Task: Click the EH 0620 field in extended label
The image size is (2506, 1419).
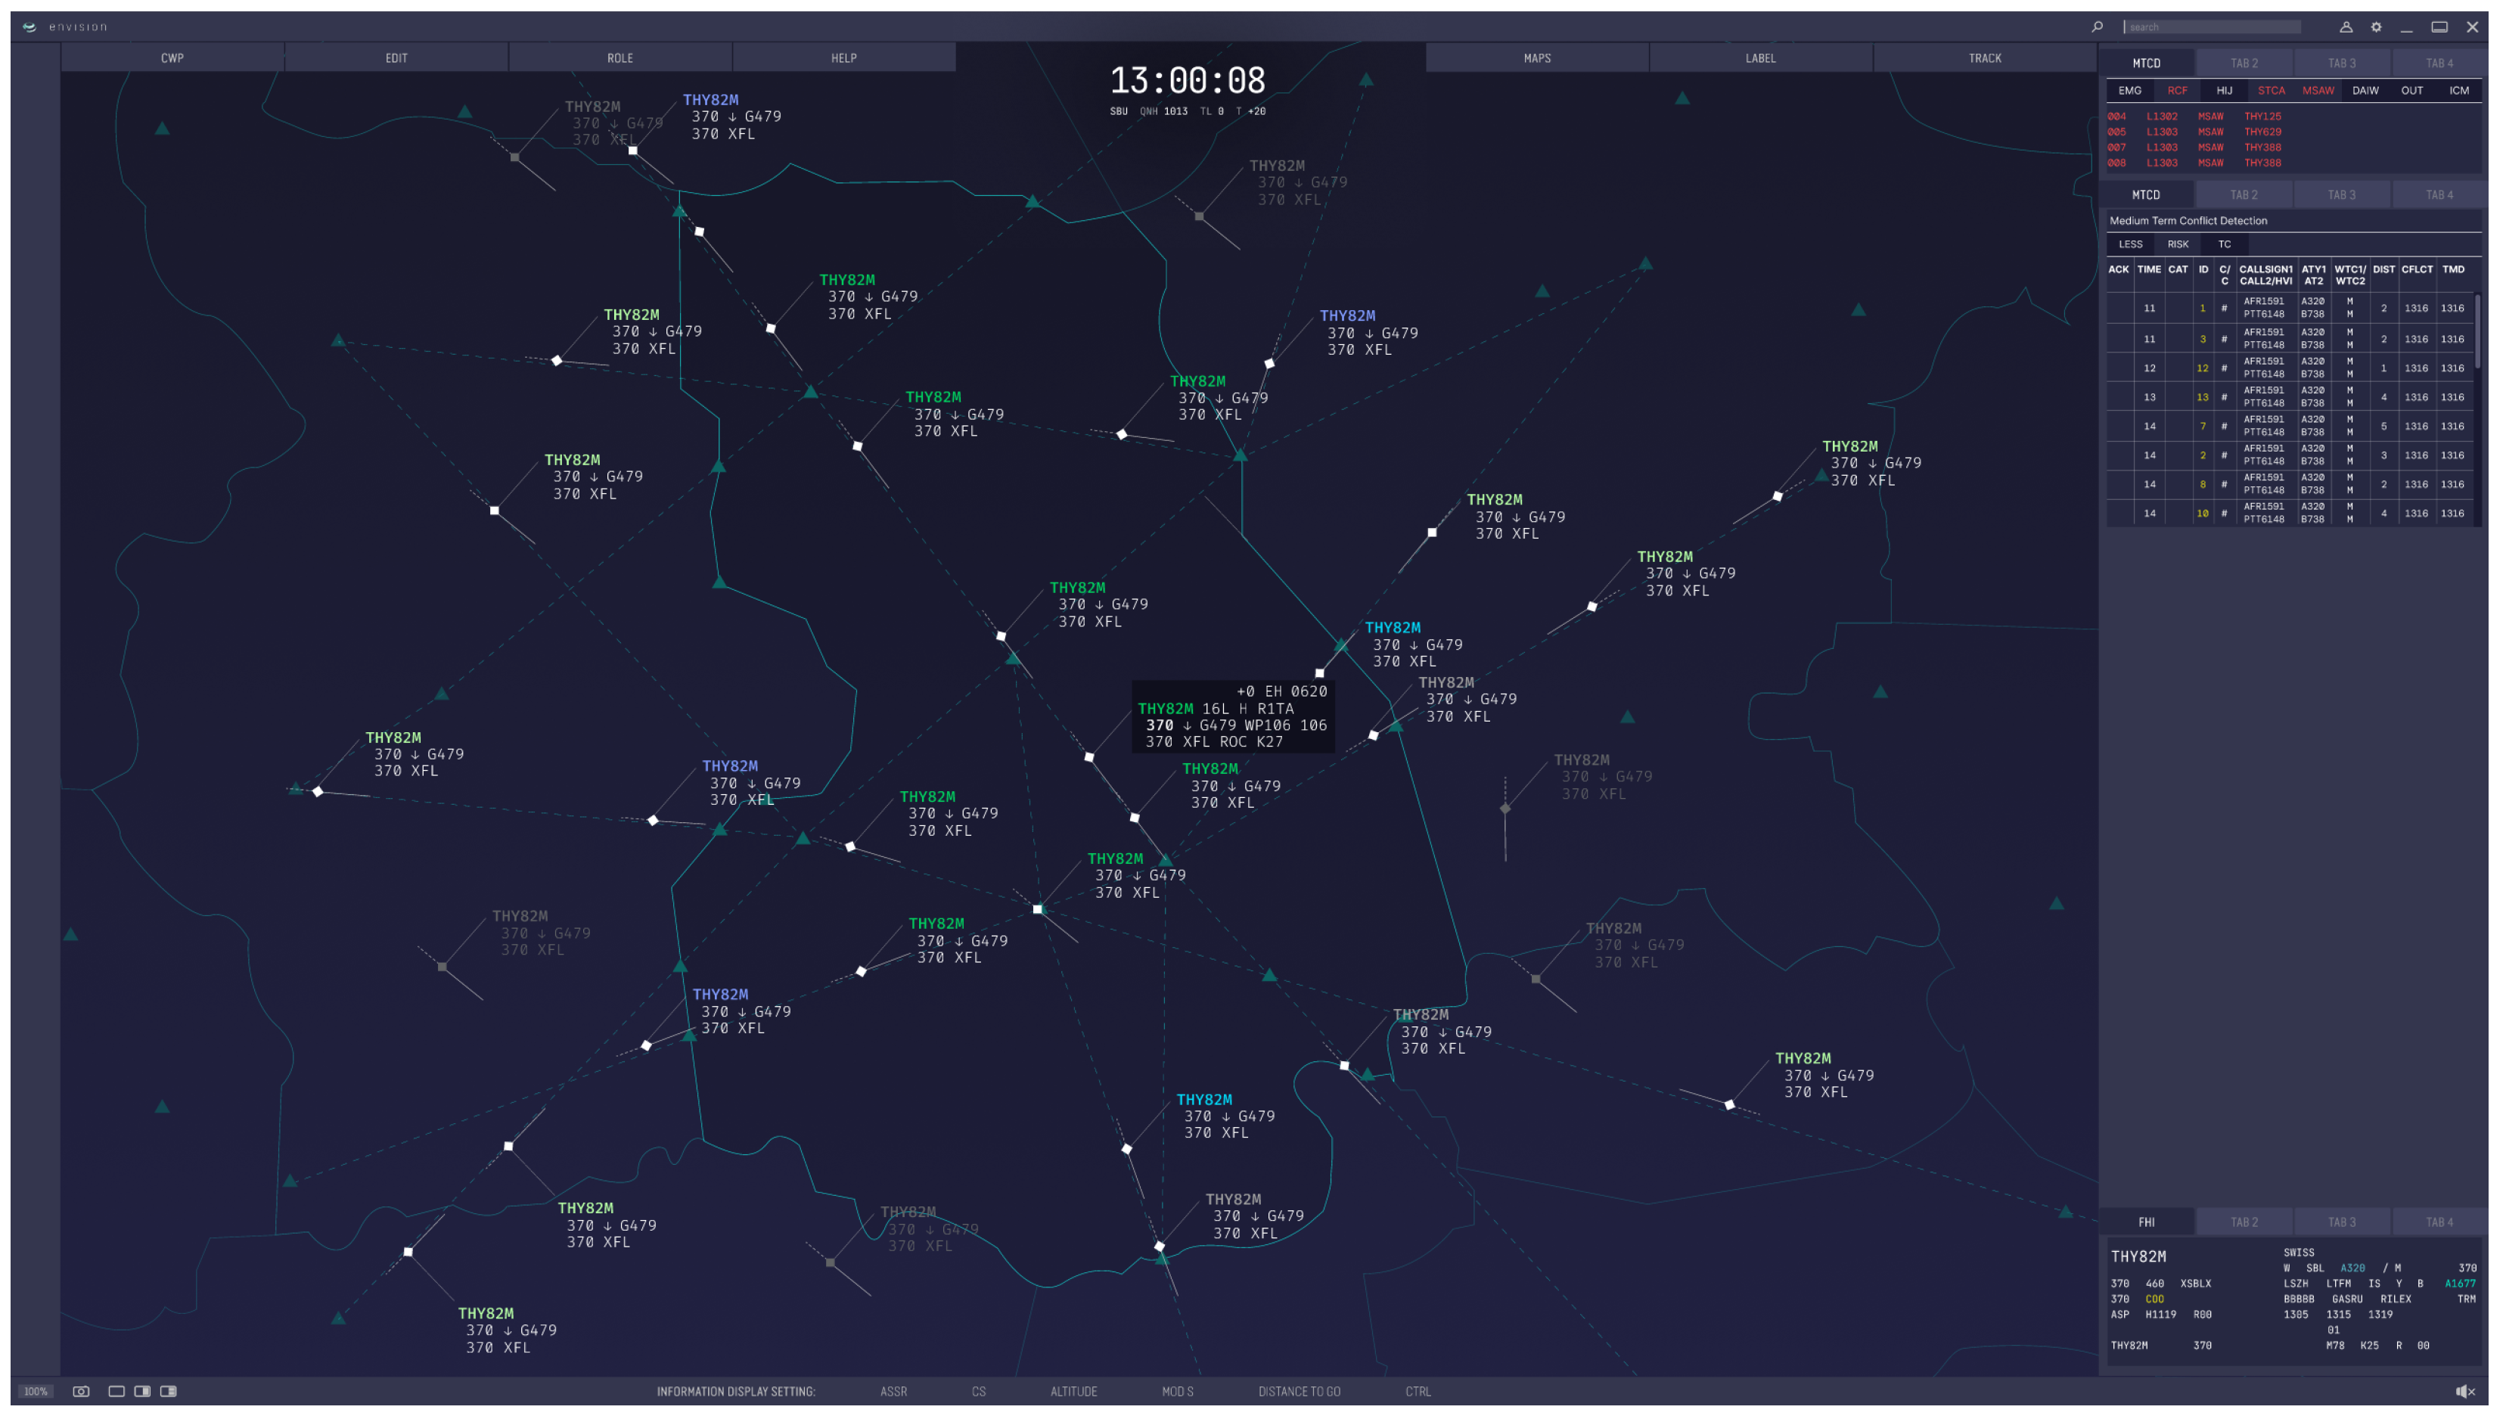Action: pos(1296,692)
